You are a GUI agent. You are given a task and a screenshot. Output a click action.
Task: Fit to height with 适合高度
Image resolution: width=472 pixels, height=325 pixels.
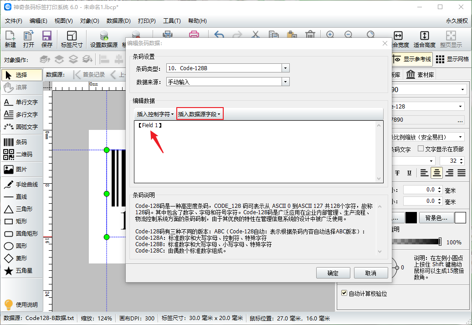click(x=425, y=39)
